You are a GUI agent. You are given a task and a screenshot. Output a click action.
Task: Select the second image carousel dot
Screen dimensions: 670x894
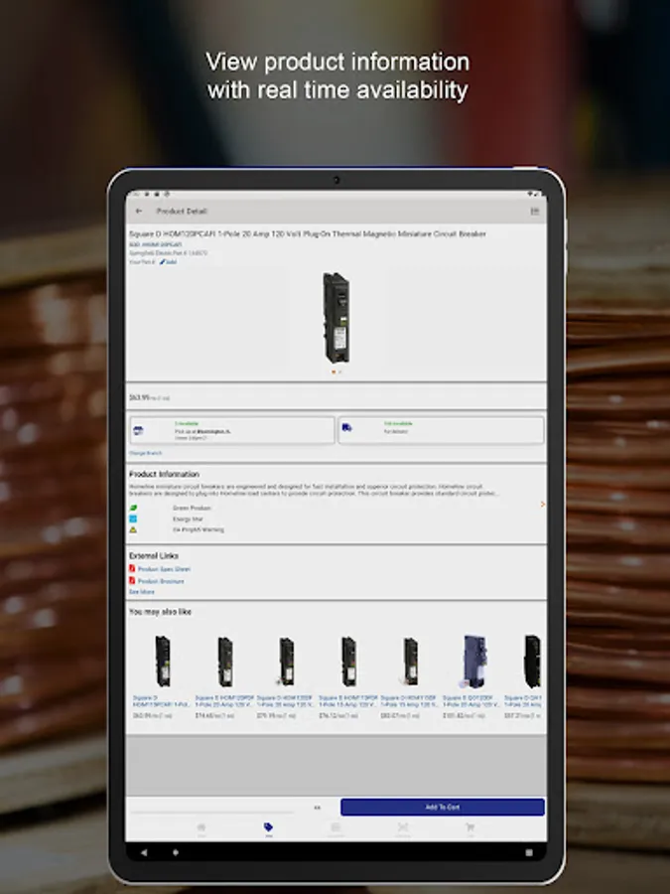coord(340,372)
